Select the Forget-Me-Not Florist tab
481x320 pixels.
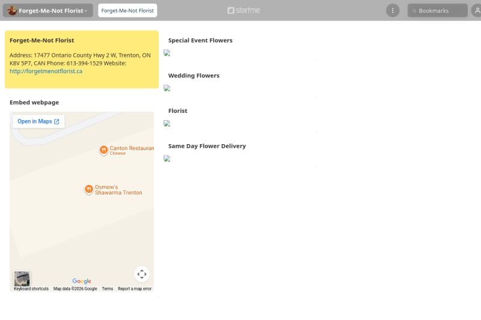click(x=127, y=10)
